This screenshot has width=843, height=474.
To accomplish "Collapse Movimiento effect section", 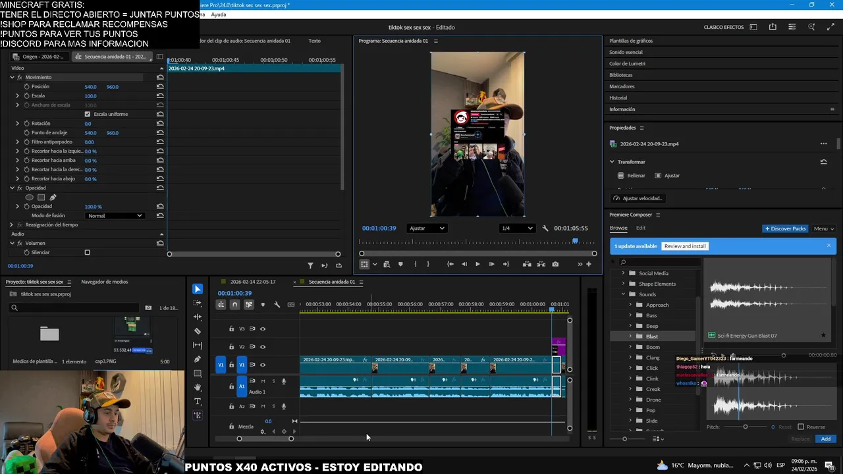I will (12, 77).
